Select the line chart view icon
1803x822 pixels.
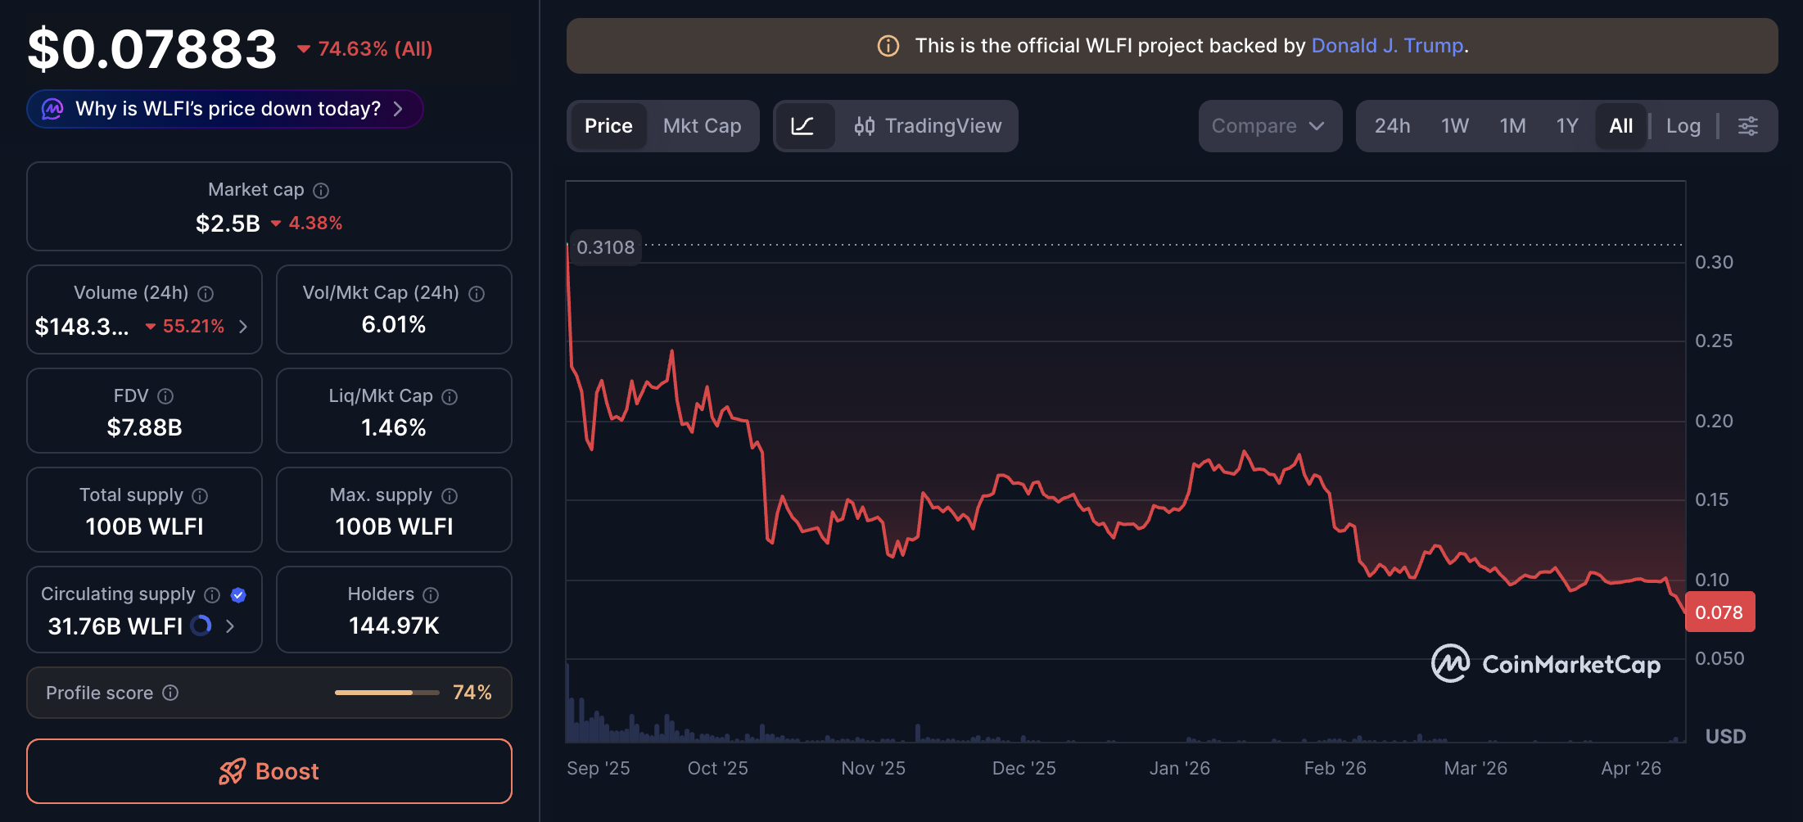(805, 126)
